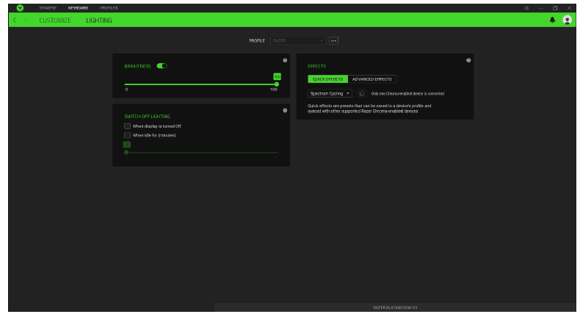Toggle the Brightness switch off
Screen dimensions: 580x314
[x=162, y=66]
